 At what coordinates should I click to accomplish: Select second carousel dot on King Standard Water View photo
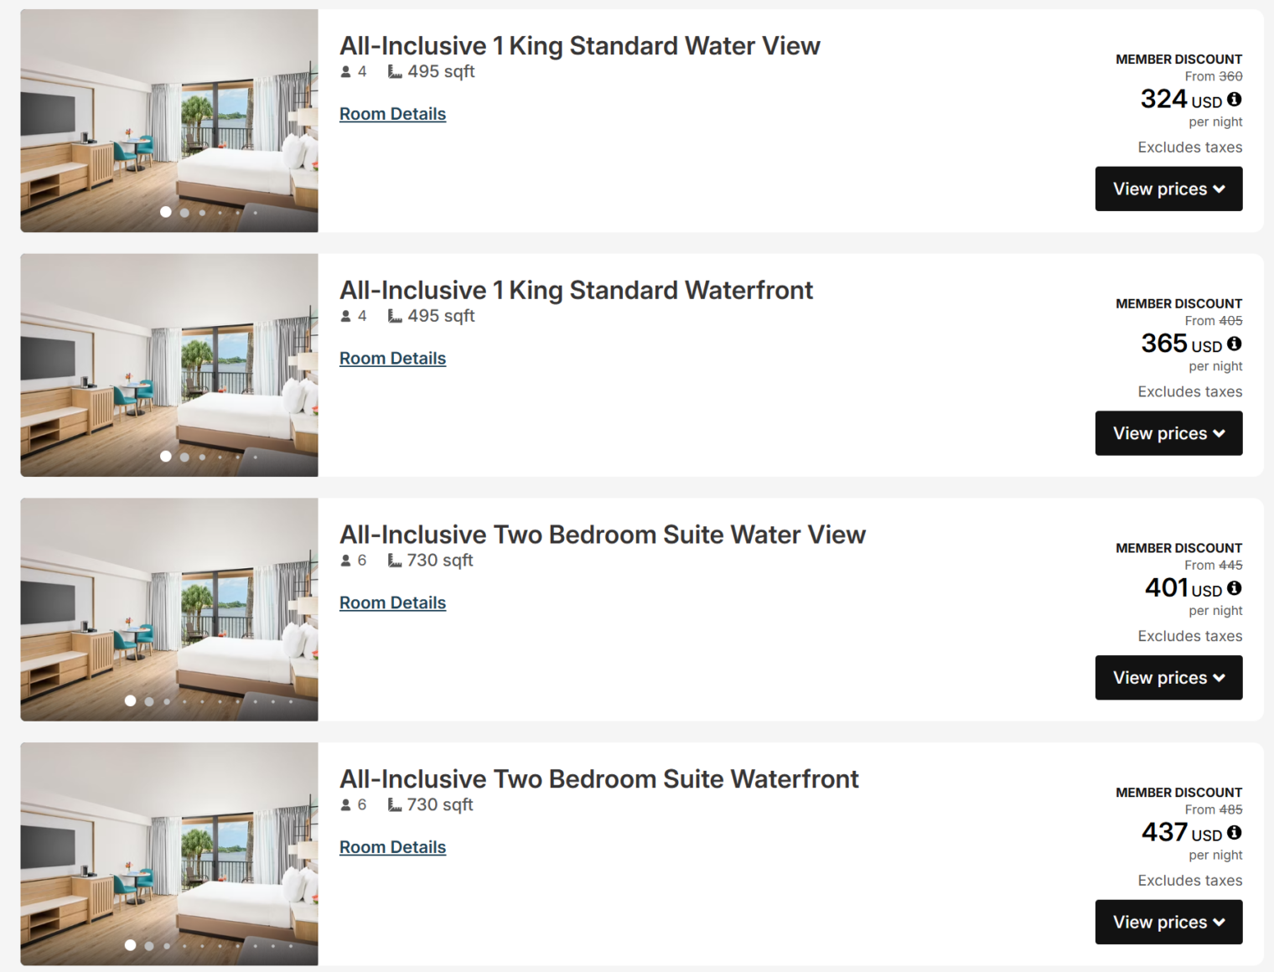(x=184, y=213)
